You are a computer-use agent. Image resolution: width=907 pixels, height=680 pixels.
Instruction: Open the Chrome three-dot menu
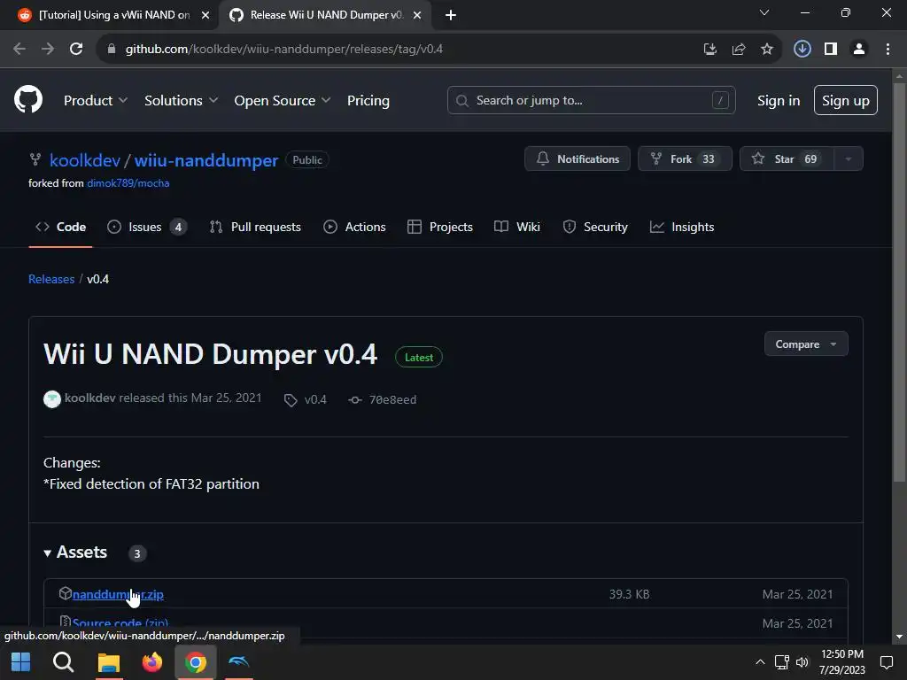888,50
